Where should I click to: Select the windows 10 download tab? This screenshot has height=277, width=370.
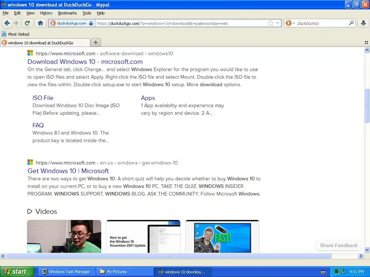(45, 43)
